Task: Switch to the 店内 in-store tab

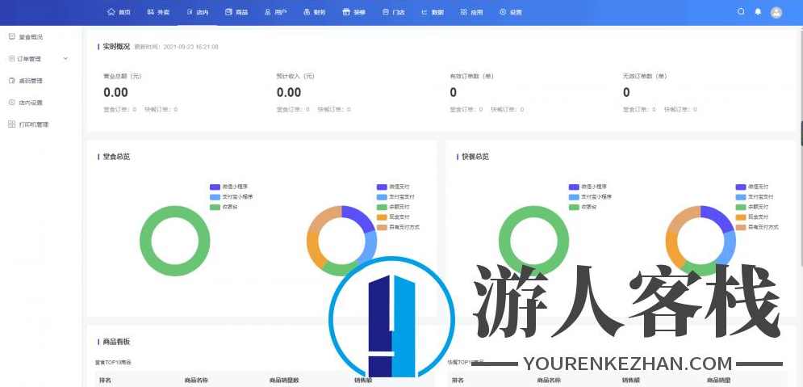Action: click(197, 12)
